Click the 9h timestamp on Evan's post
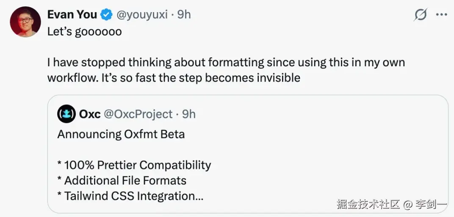Screen dimensions: 454x217 coord(184,15)
